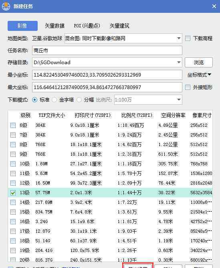
Task: Expand the map type 混合图 dropdown
Action: click(x=179, y=38)
